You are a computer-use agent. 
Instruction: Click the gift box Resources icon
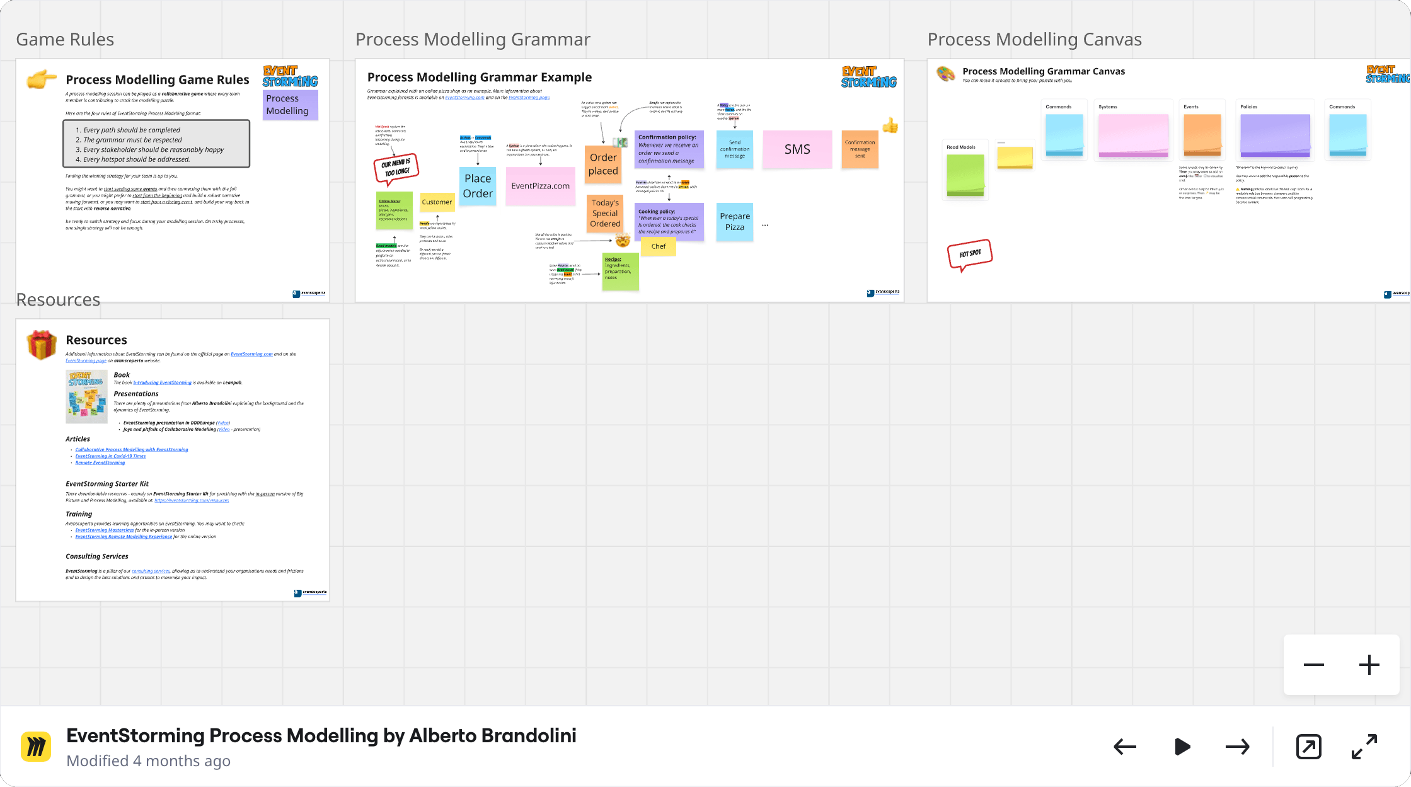tap(42, 345)
